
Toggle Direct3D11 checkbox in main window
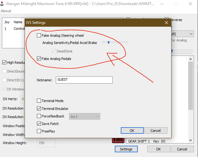[4, 80]
